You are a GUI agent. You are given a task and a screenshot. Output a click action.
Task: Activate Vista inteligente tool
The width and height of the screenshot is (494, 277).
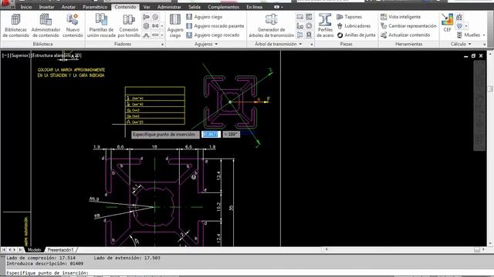click(x=401, y=17)
